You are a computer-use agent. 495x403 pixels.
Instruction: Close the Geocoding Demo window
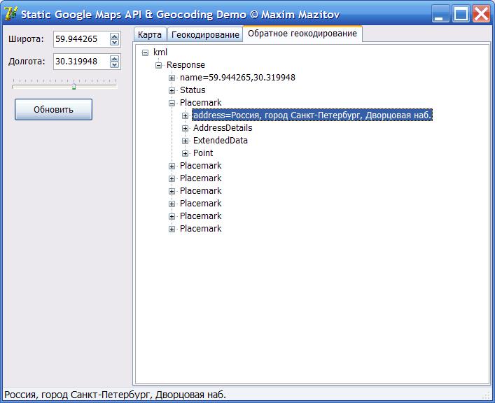point(481,14)
